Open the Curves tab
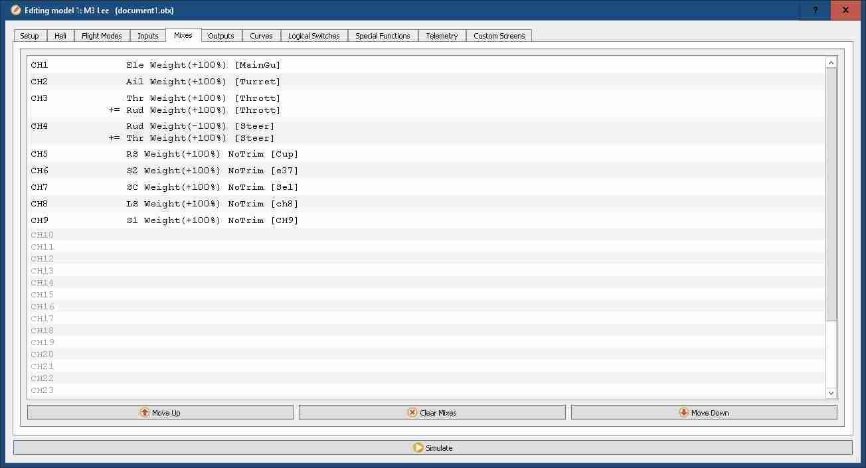866x468 pixels. 261,36
